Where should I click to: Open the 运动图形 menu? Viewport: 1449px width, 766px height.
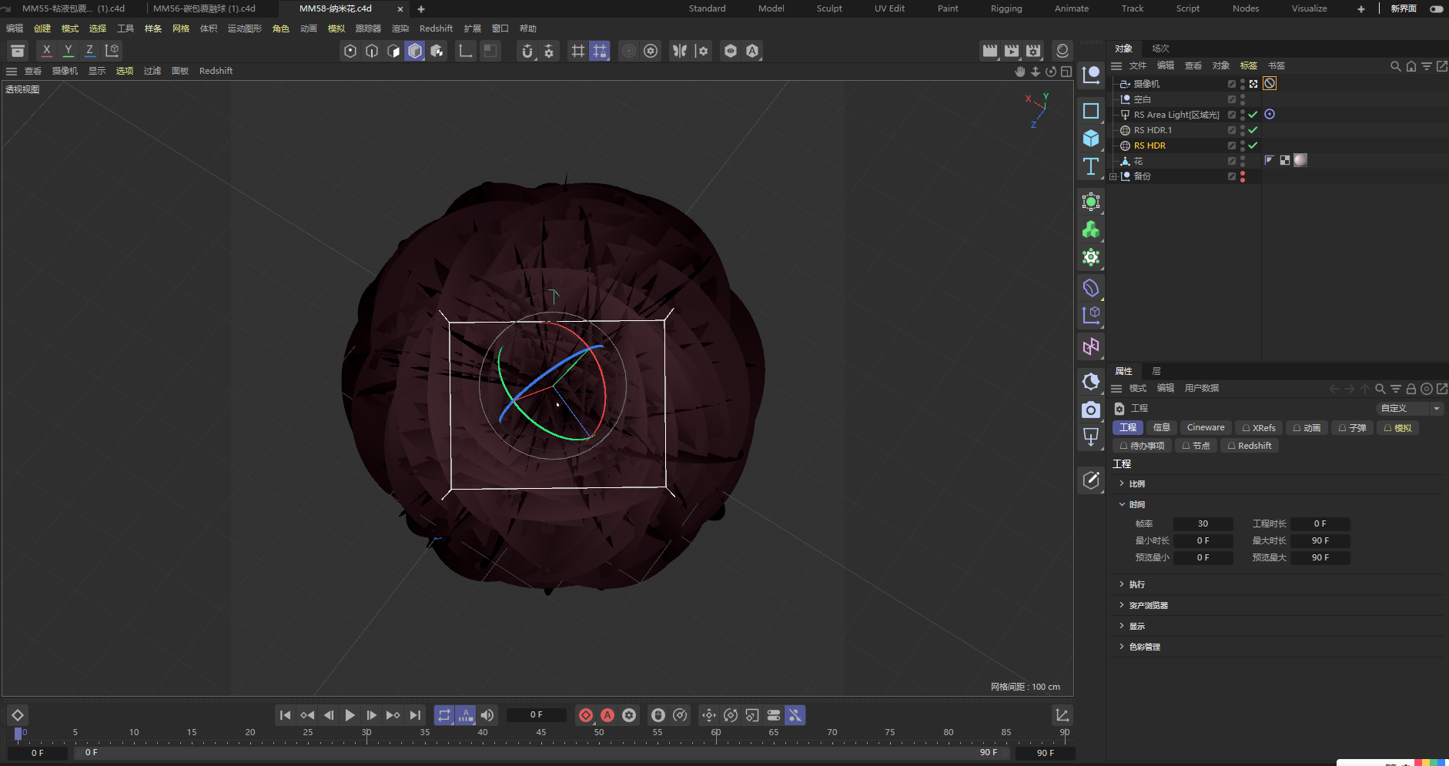pyautogui.click(x=245, y=28)
